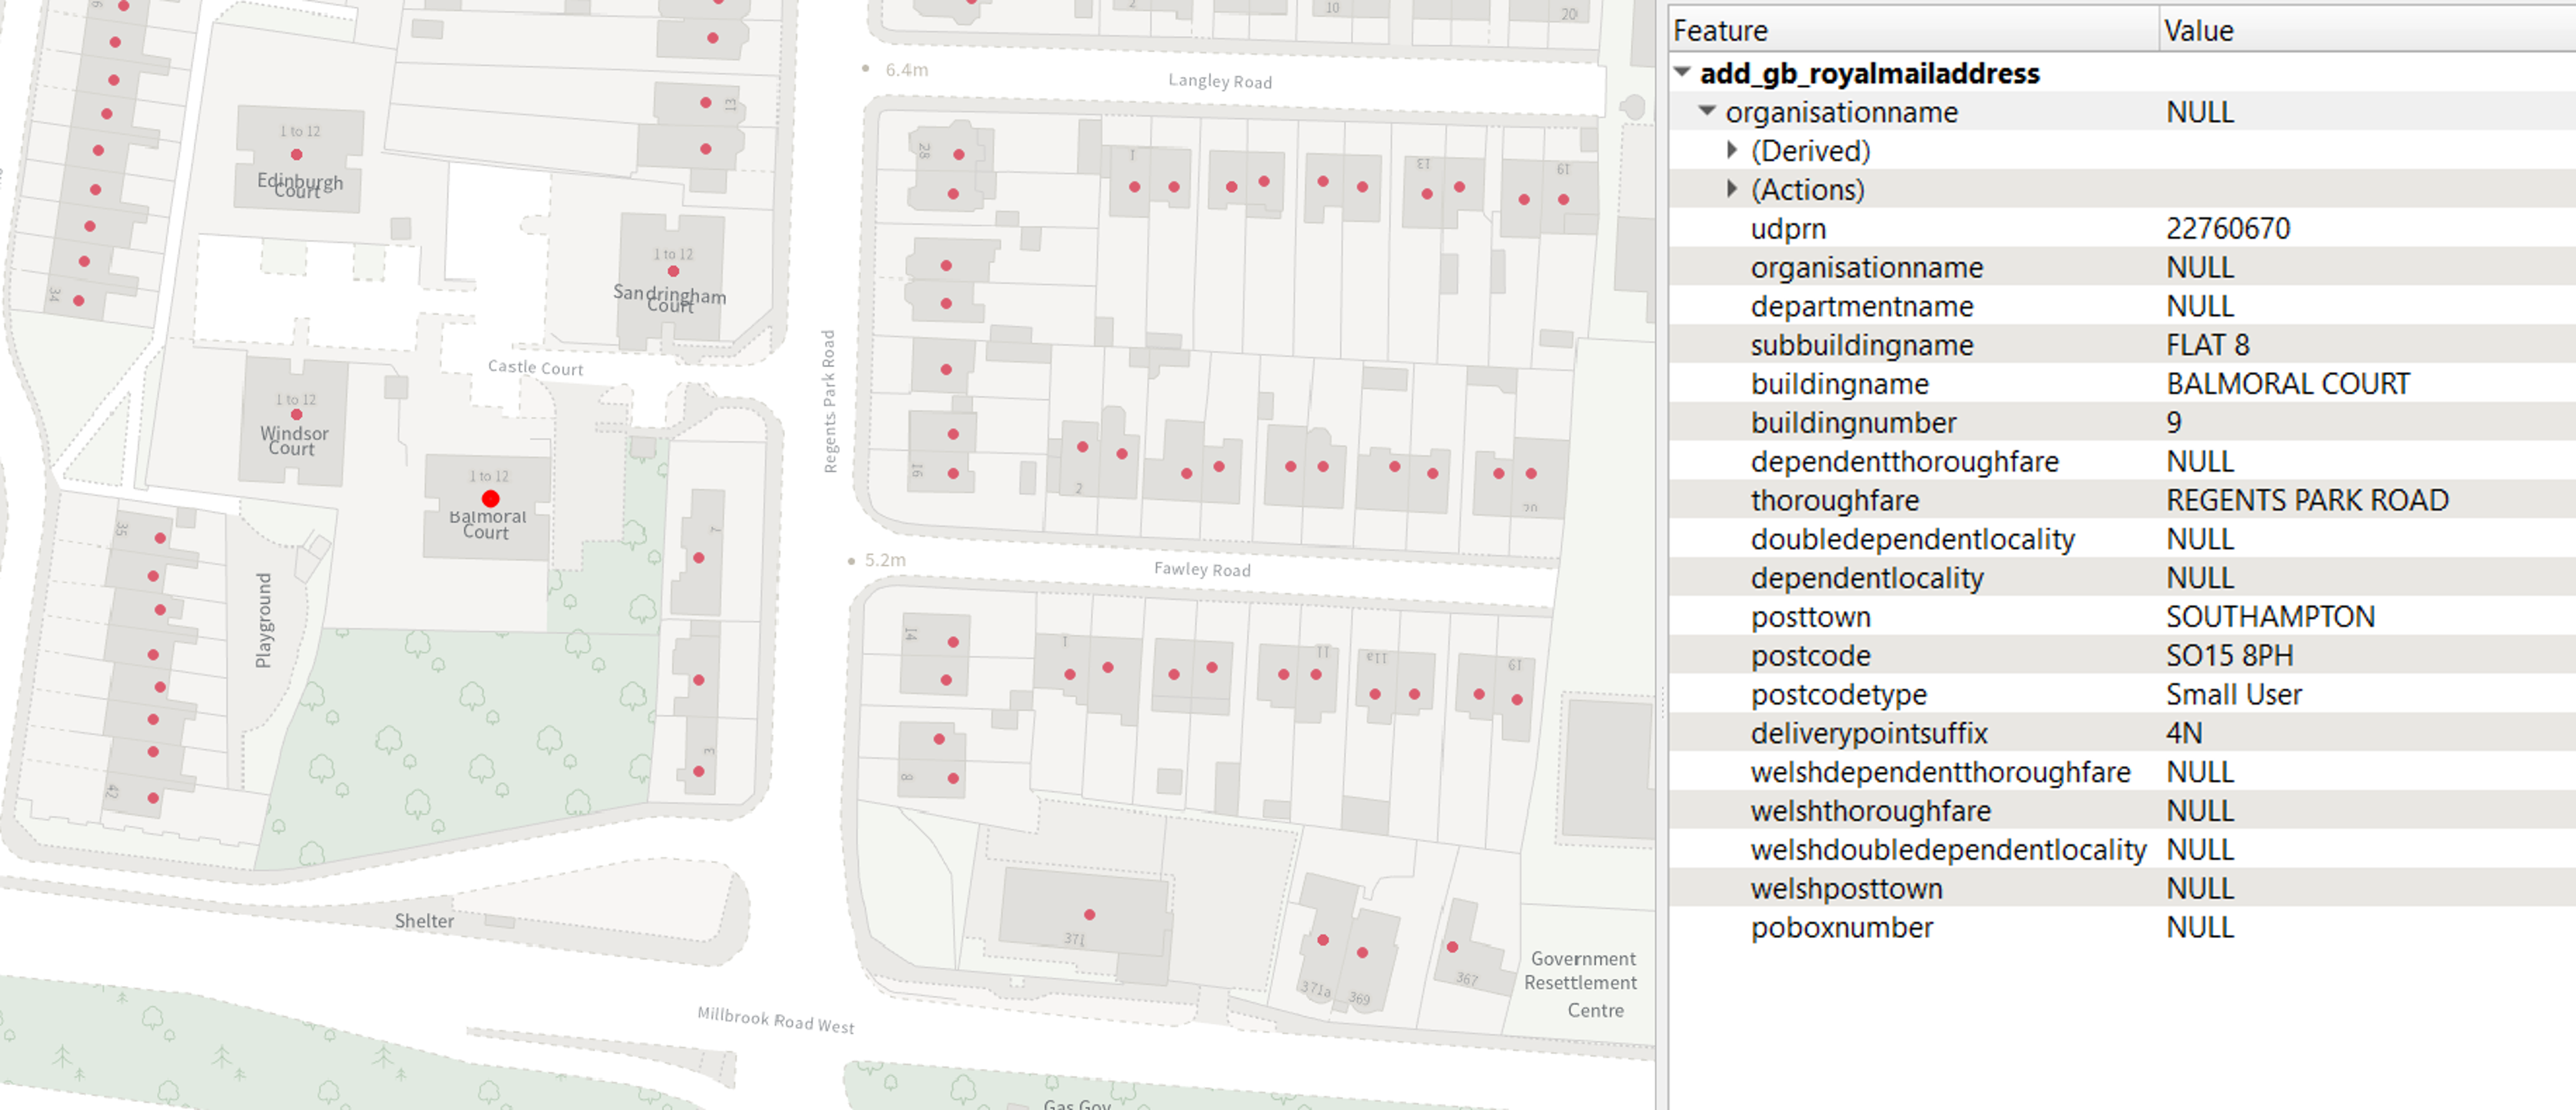
Task: Click the 5.2m spot height marker
Action: 851,561
